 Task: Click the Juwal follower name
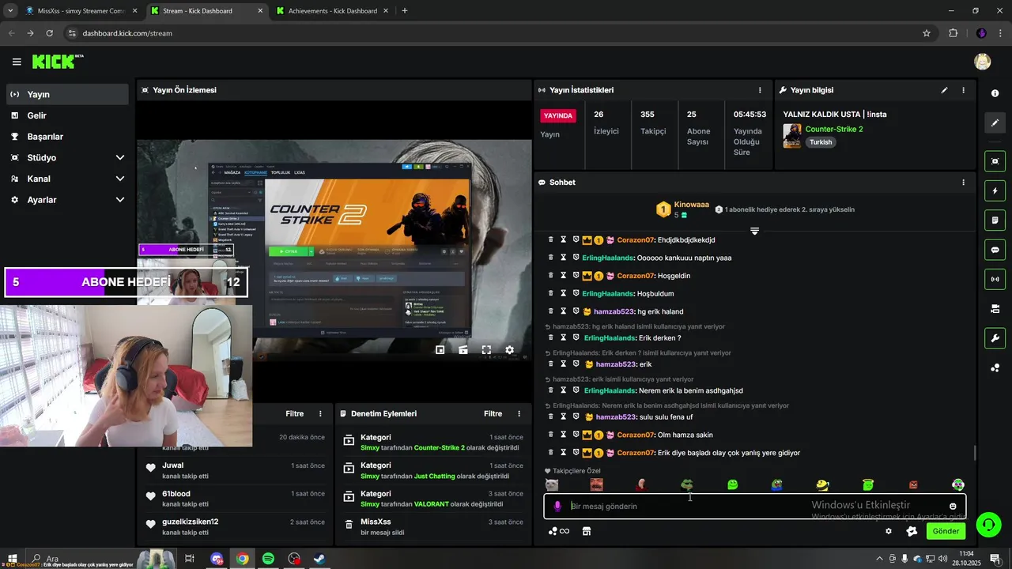173,465
